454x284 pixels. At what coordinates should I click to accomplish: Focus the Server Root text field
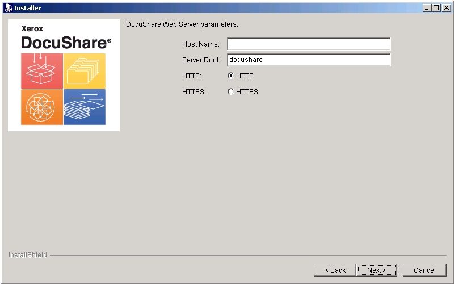coord(309,60)
